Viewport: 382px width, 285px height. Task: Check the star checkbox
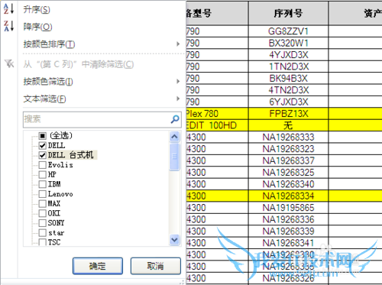[x=43, y=232]
